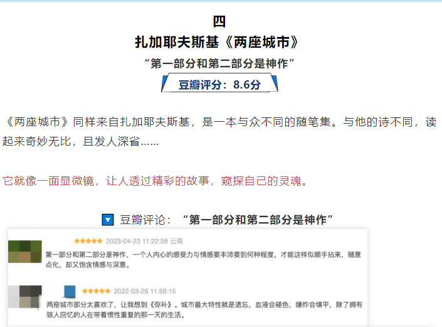Click the review text starting 第一部分和第二部分是神作,一个人
Screen dimensions: 442x327
[x=203, y=260]
